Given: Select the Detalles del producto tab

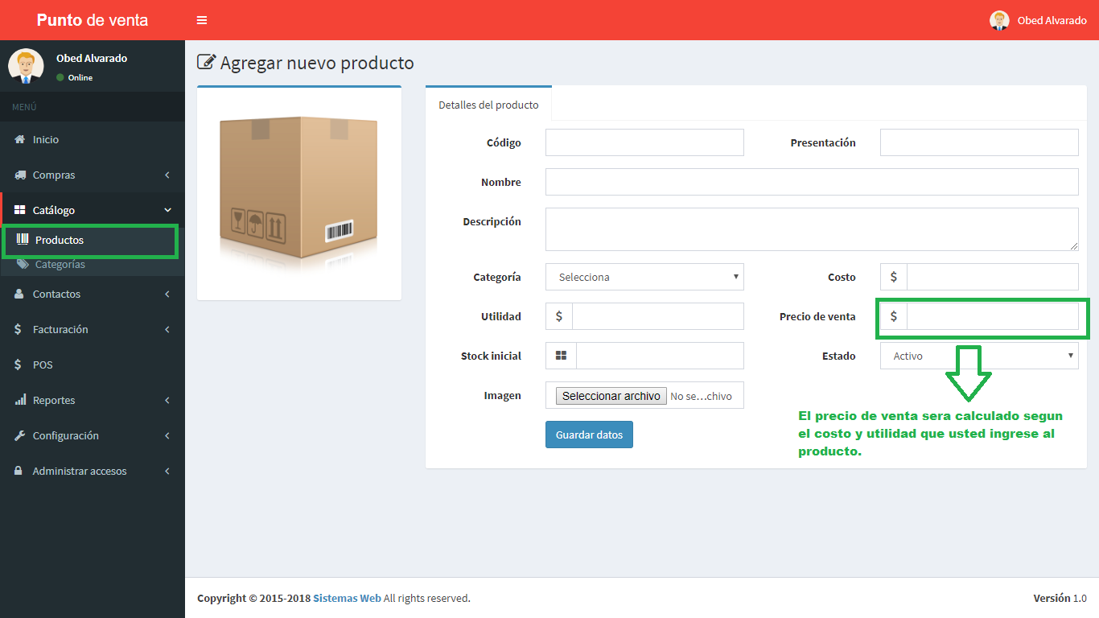Looking at the screenshot, I should pos(488,105).
